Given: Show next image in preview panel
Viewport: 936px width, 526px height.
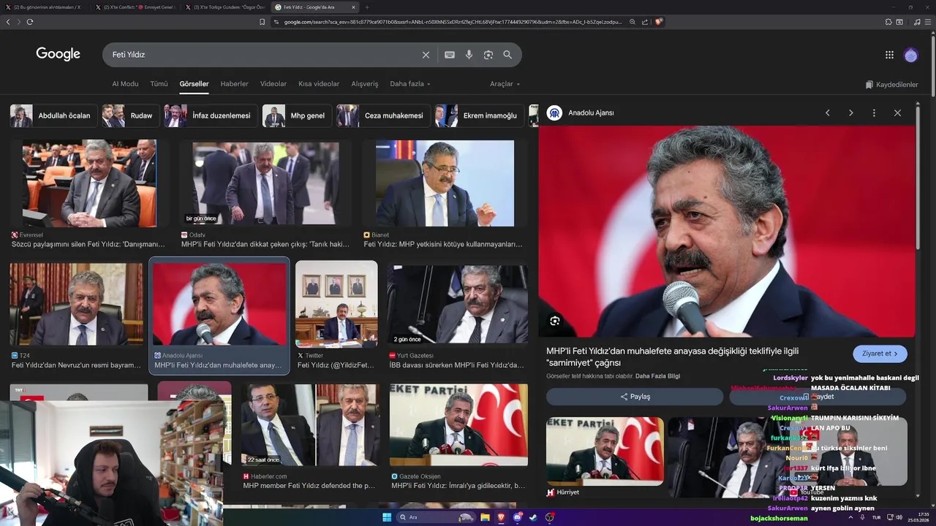Looking at the screenshot, I should tap(850, 113).
